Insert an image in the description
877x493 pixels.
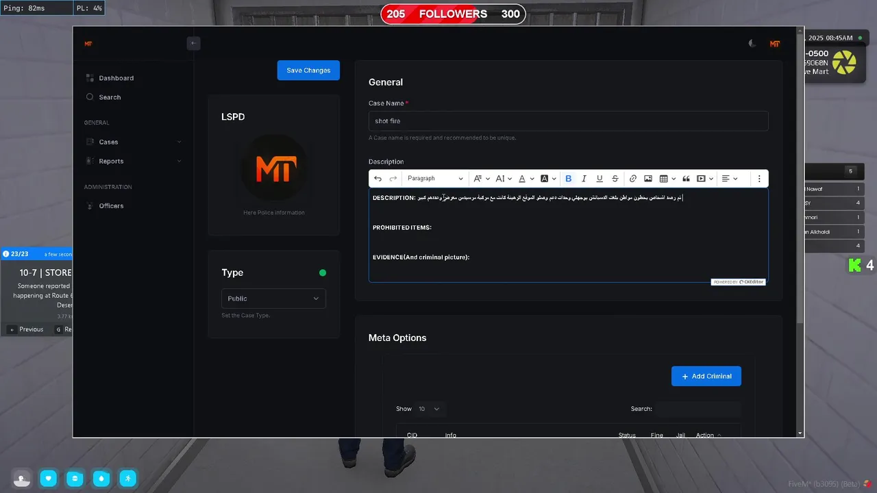click(648, 179)
